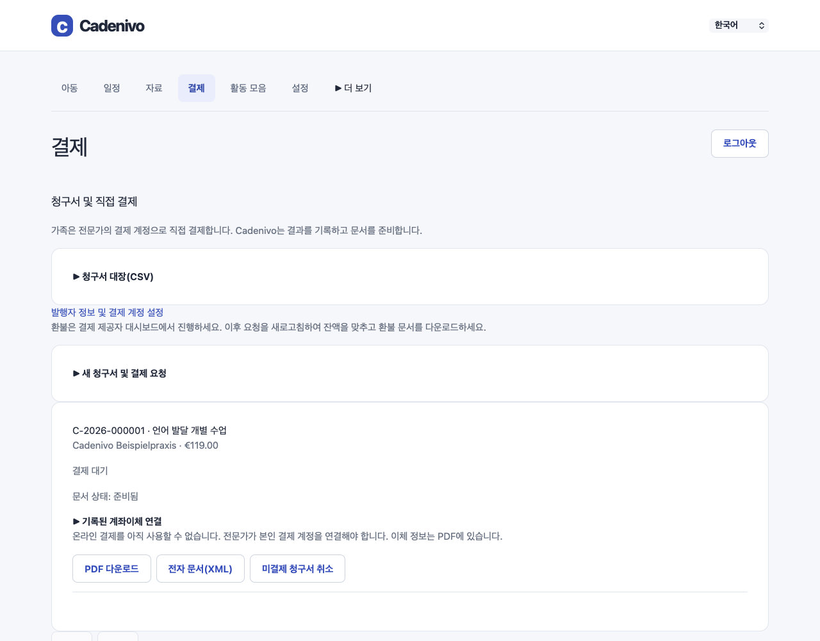This screenshot has height=641, width=820.
Task: Open the 아동 tab
Action: [x=69, y=88]
